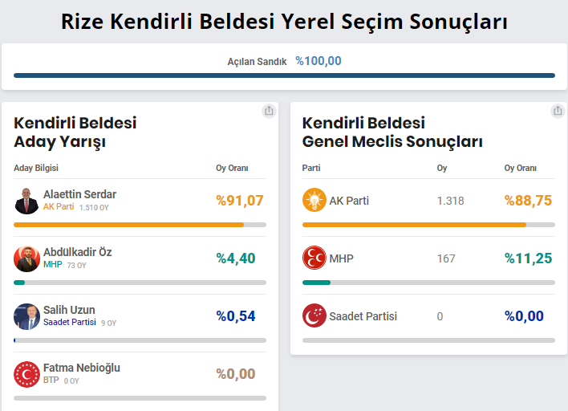Click Abdülkadir Öz's candidate photo

pos(26,258)
